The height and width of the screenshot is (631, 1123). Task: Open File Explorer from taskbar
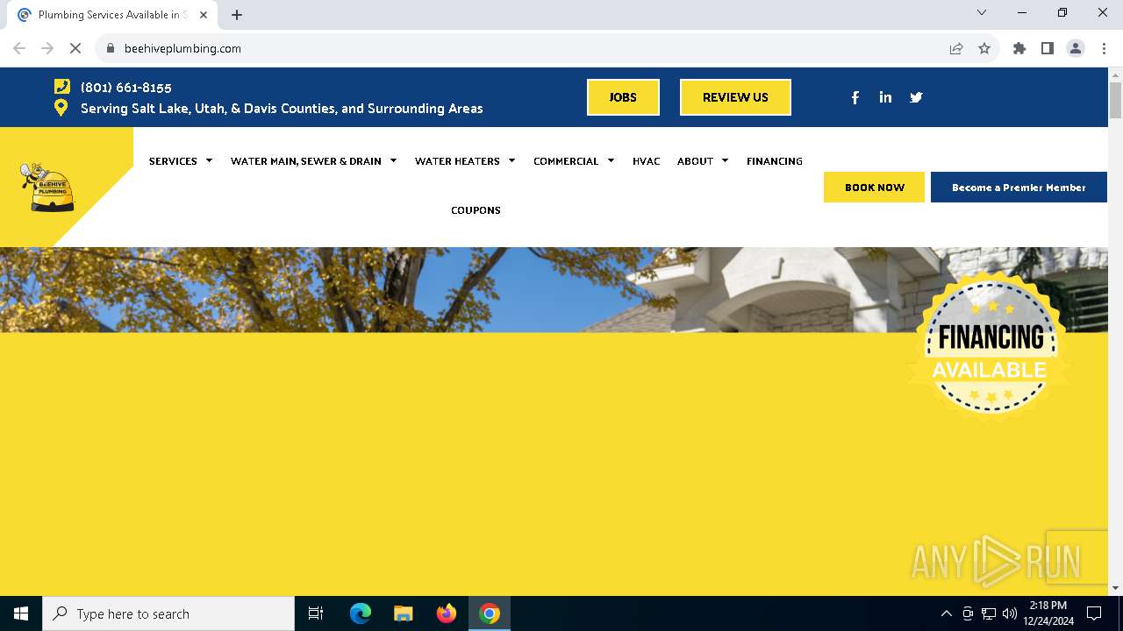[x=404, y=613]
